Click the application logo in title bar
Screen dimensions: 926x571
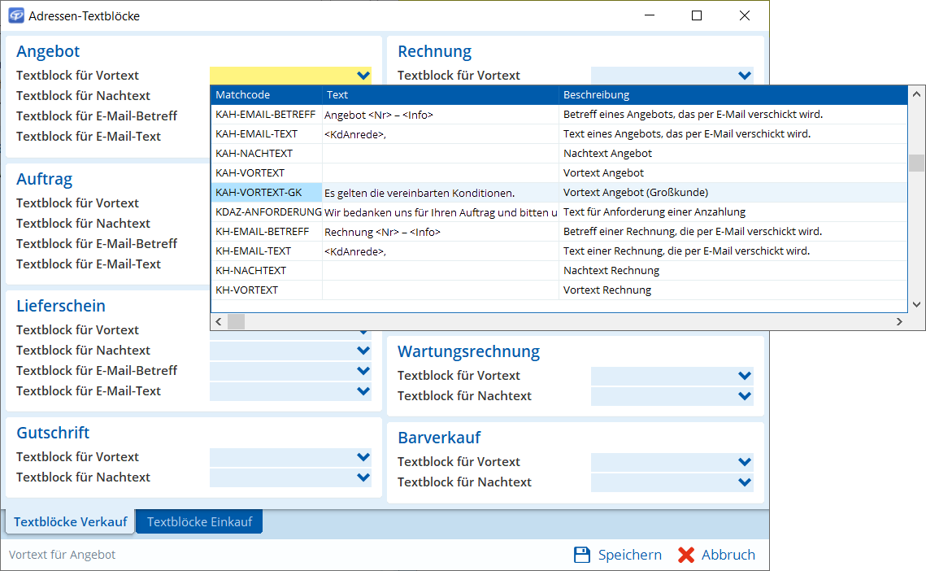pyautogui.click(x=15, y=15)
